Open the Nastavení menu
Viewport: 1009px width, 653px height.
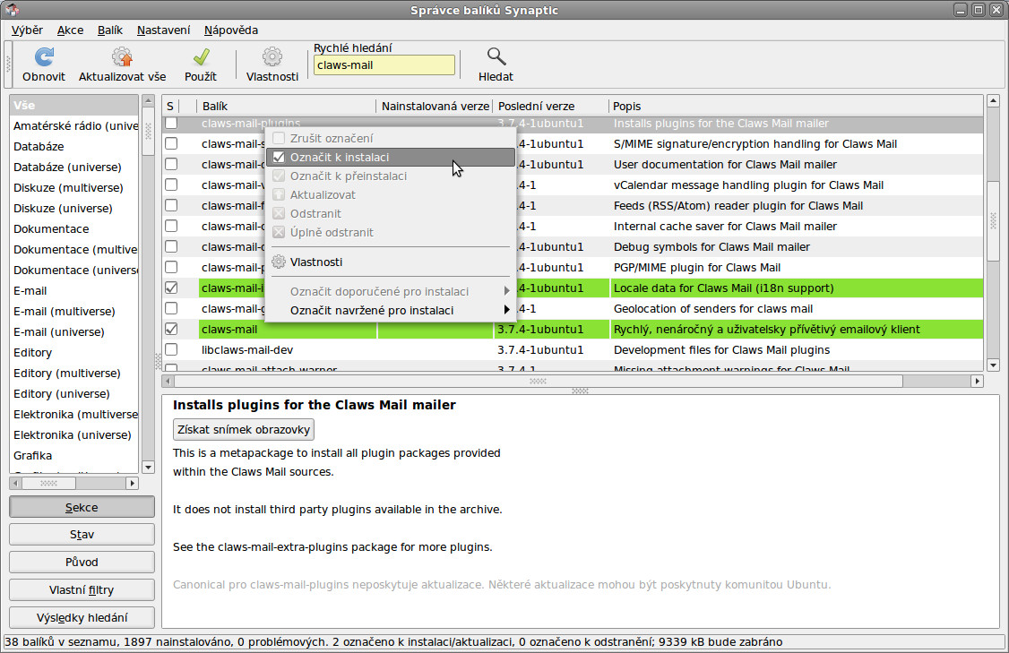(x=163, y=30)
